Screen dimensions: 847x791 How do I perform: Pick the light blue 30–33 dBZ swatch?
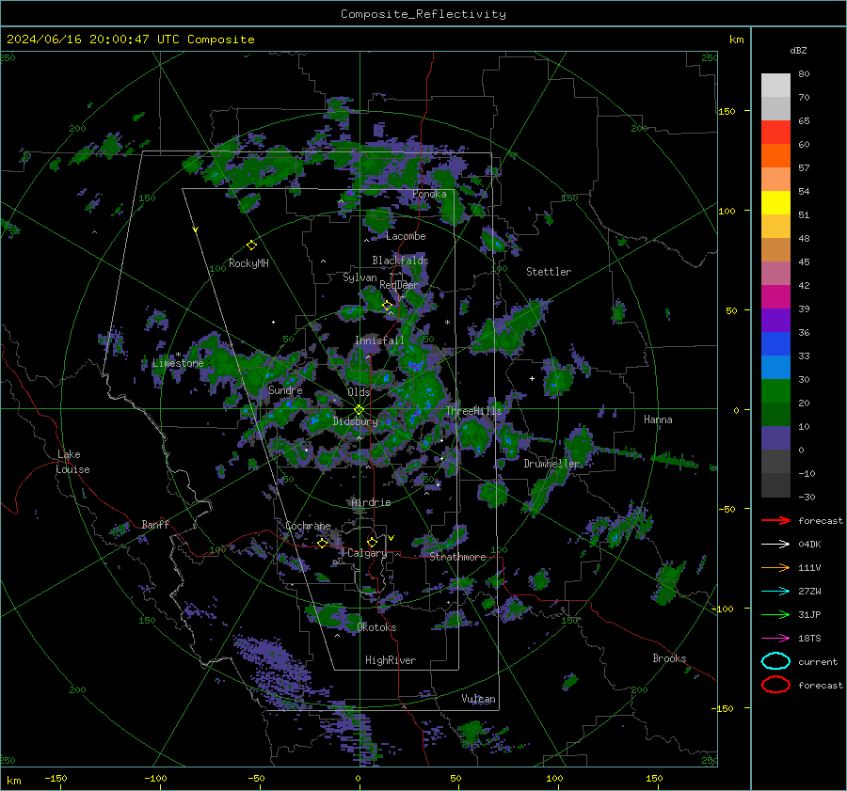(775, 367)
